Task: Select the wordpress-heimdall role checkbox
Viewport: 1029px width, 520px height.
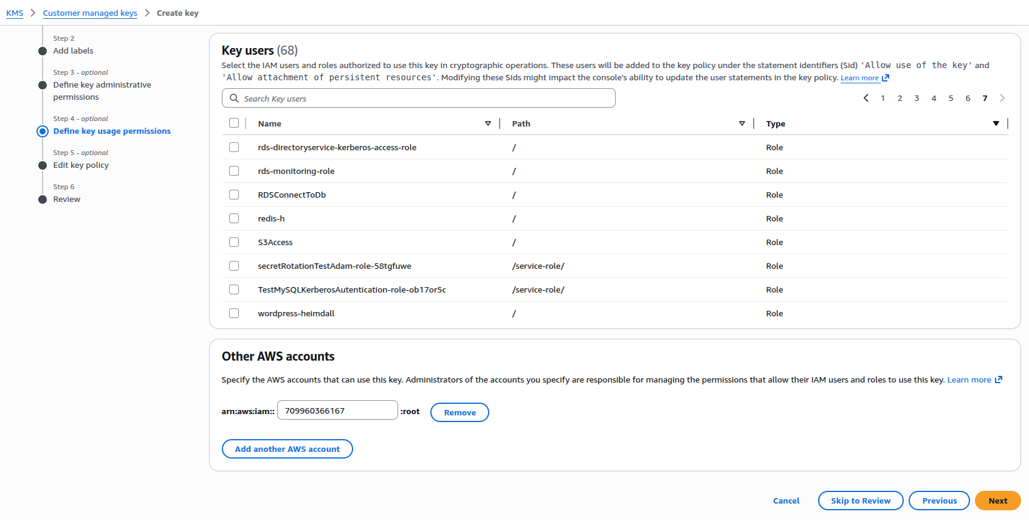Action: coord(234,313)
